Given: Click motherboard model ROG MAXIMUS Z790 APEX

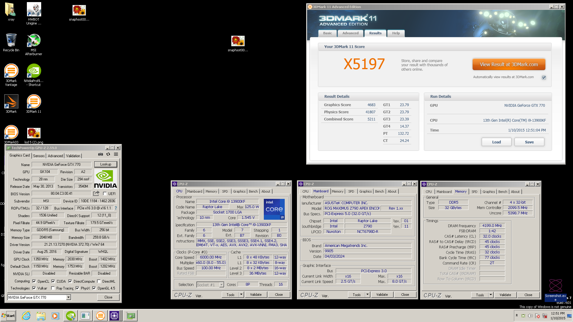Looking at the screenshot, I should pos(352,208).
